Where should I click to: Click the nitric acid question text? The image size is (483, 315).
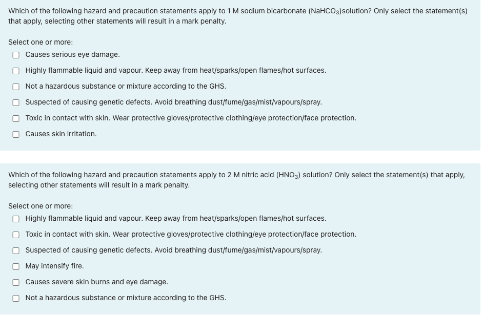click(236, 180)
